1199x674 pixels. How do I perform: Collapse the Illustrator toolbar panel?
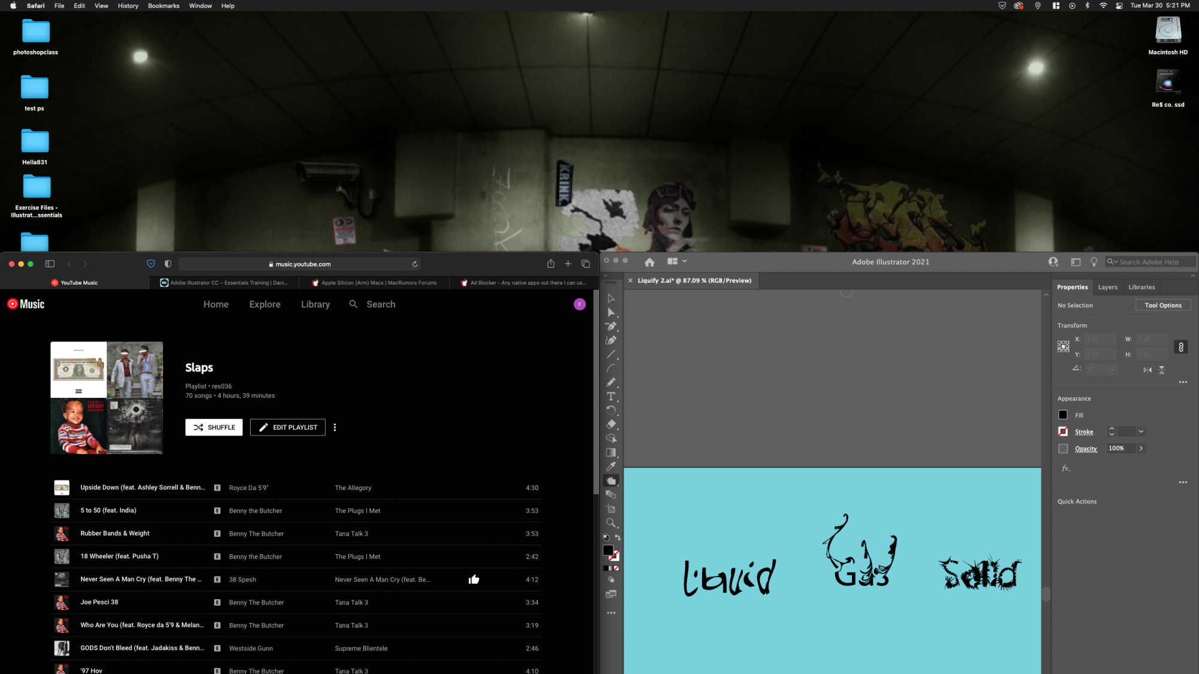click(x=605, y=276)
